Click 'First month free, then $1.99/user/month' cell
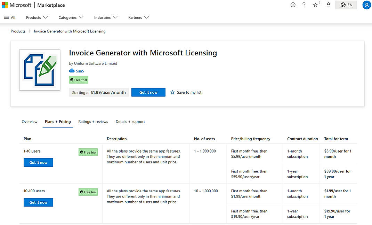Viewport: 372px width, 225px height. pyautogui.click(x=249, y=194)
